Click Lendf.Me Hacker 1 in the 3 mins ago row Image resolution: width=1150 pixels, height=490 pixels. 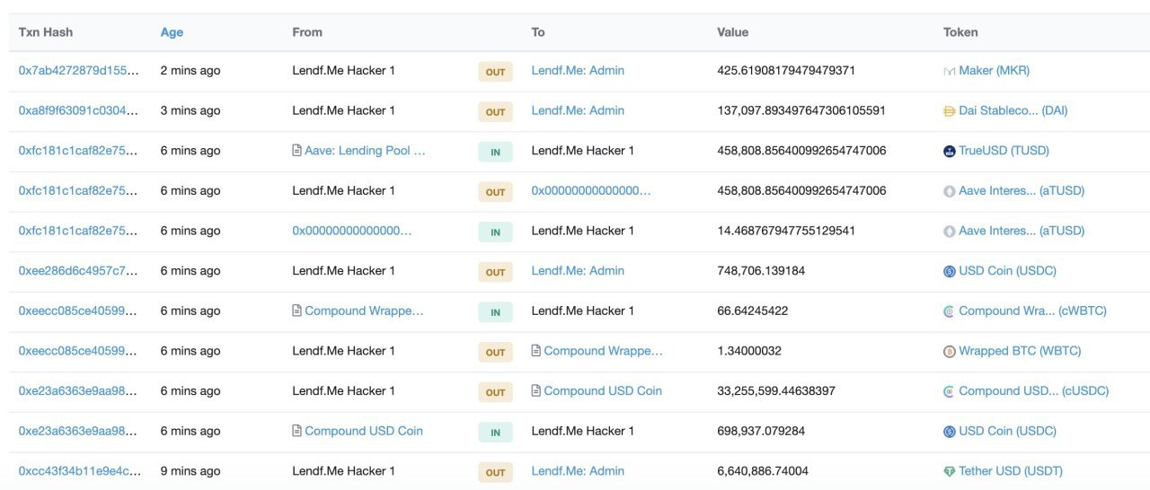pyautogui.click(x=343, y=111)
